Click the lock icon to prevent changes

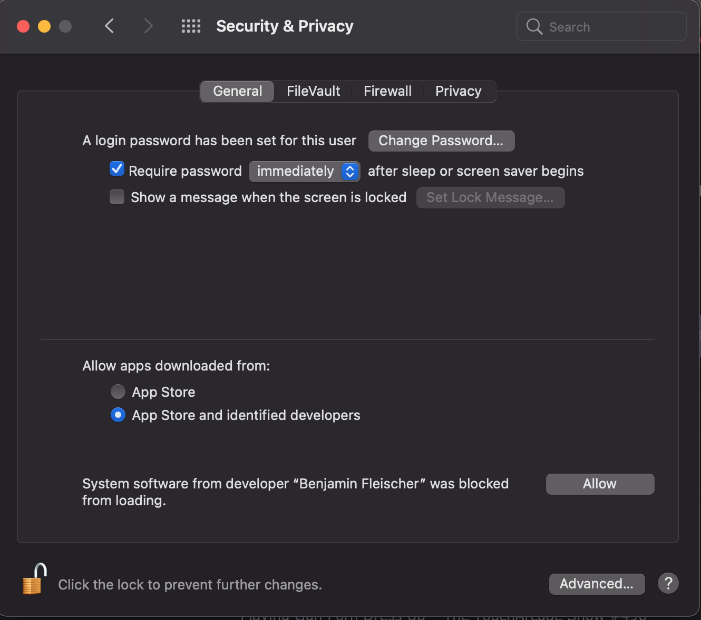coord(34,580)
